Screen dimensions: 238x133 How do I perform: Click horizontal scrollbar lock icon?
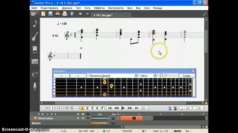click(206, 103)
